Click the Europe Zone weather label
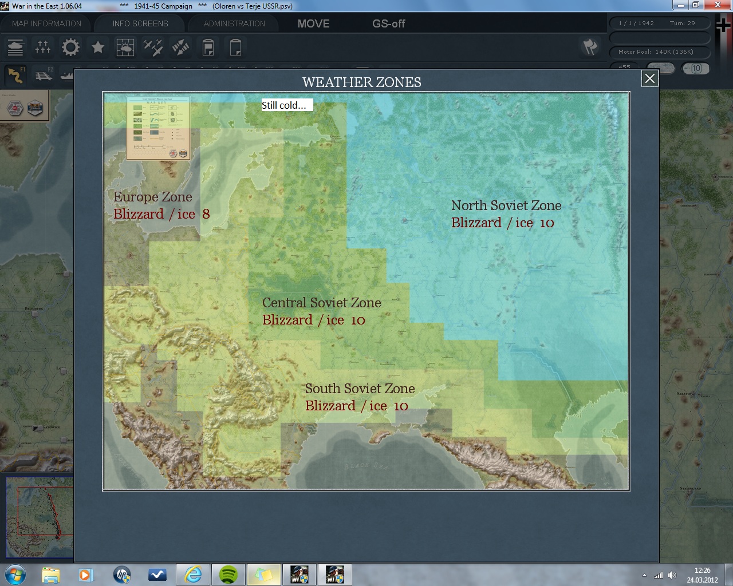 click(x=161, y=205)
